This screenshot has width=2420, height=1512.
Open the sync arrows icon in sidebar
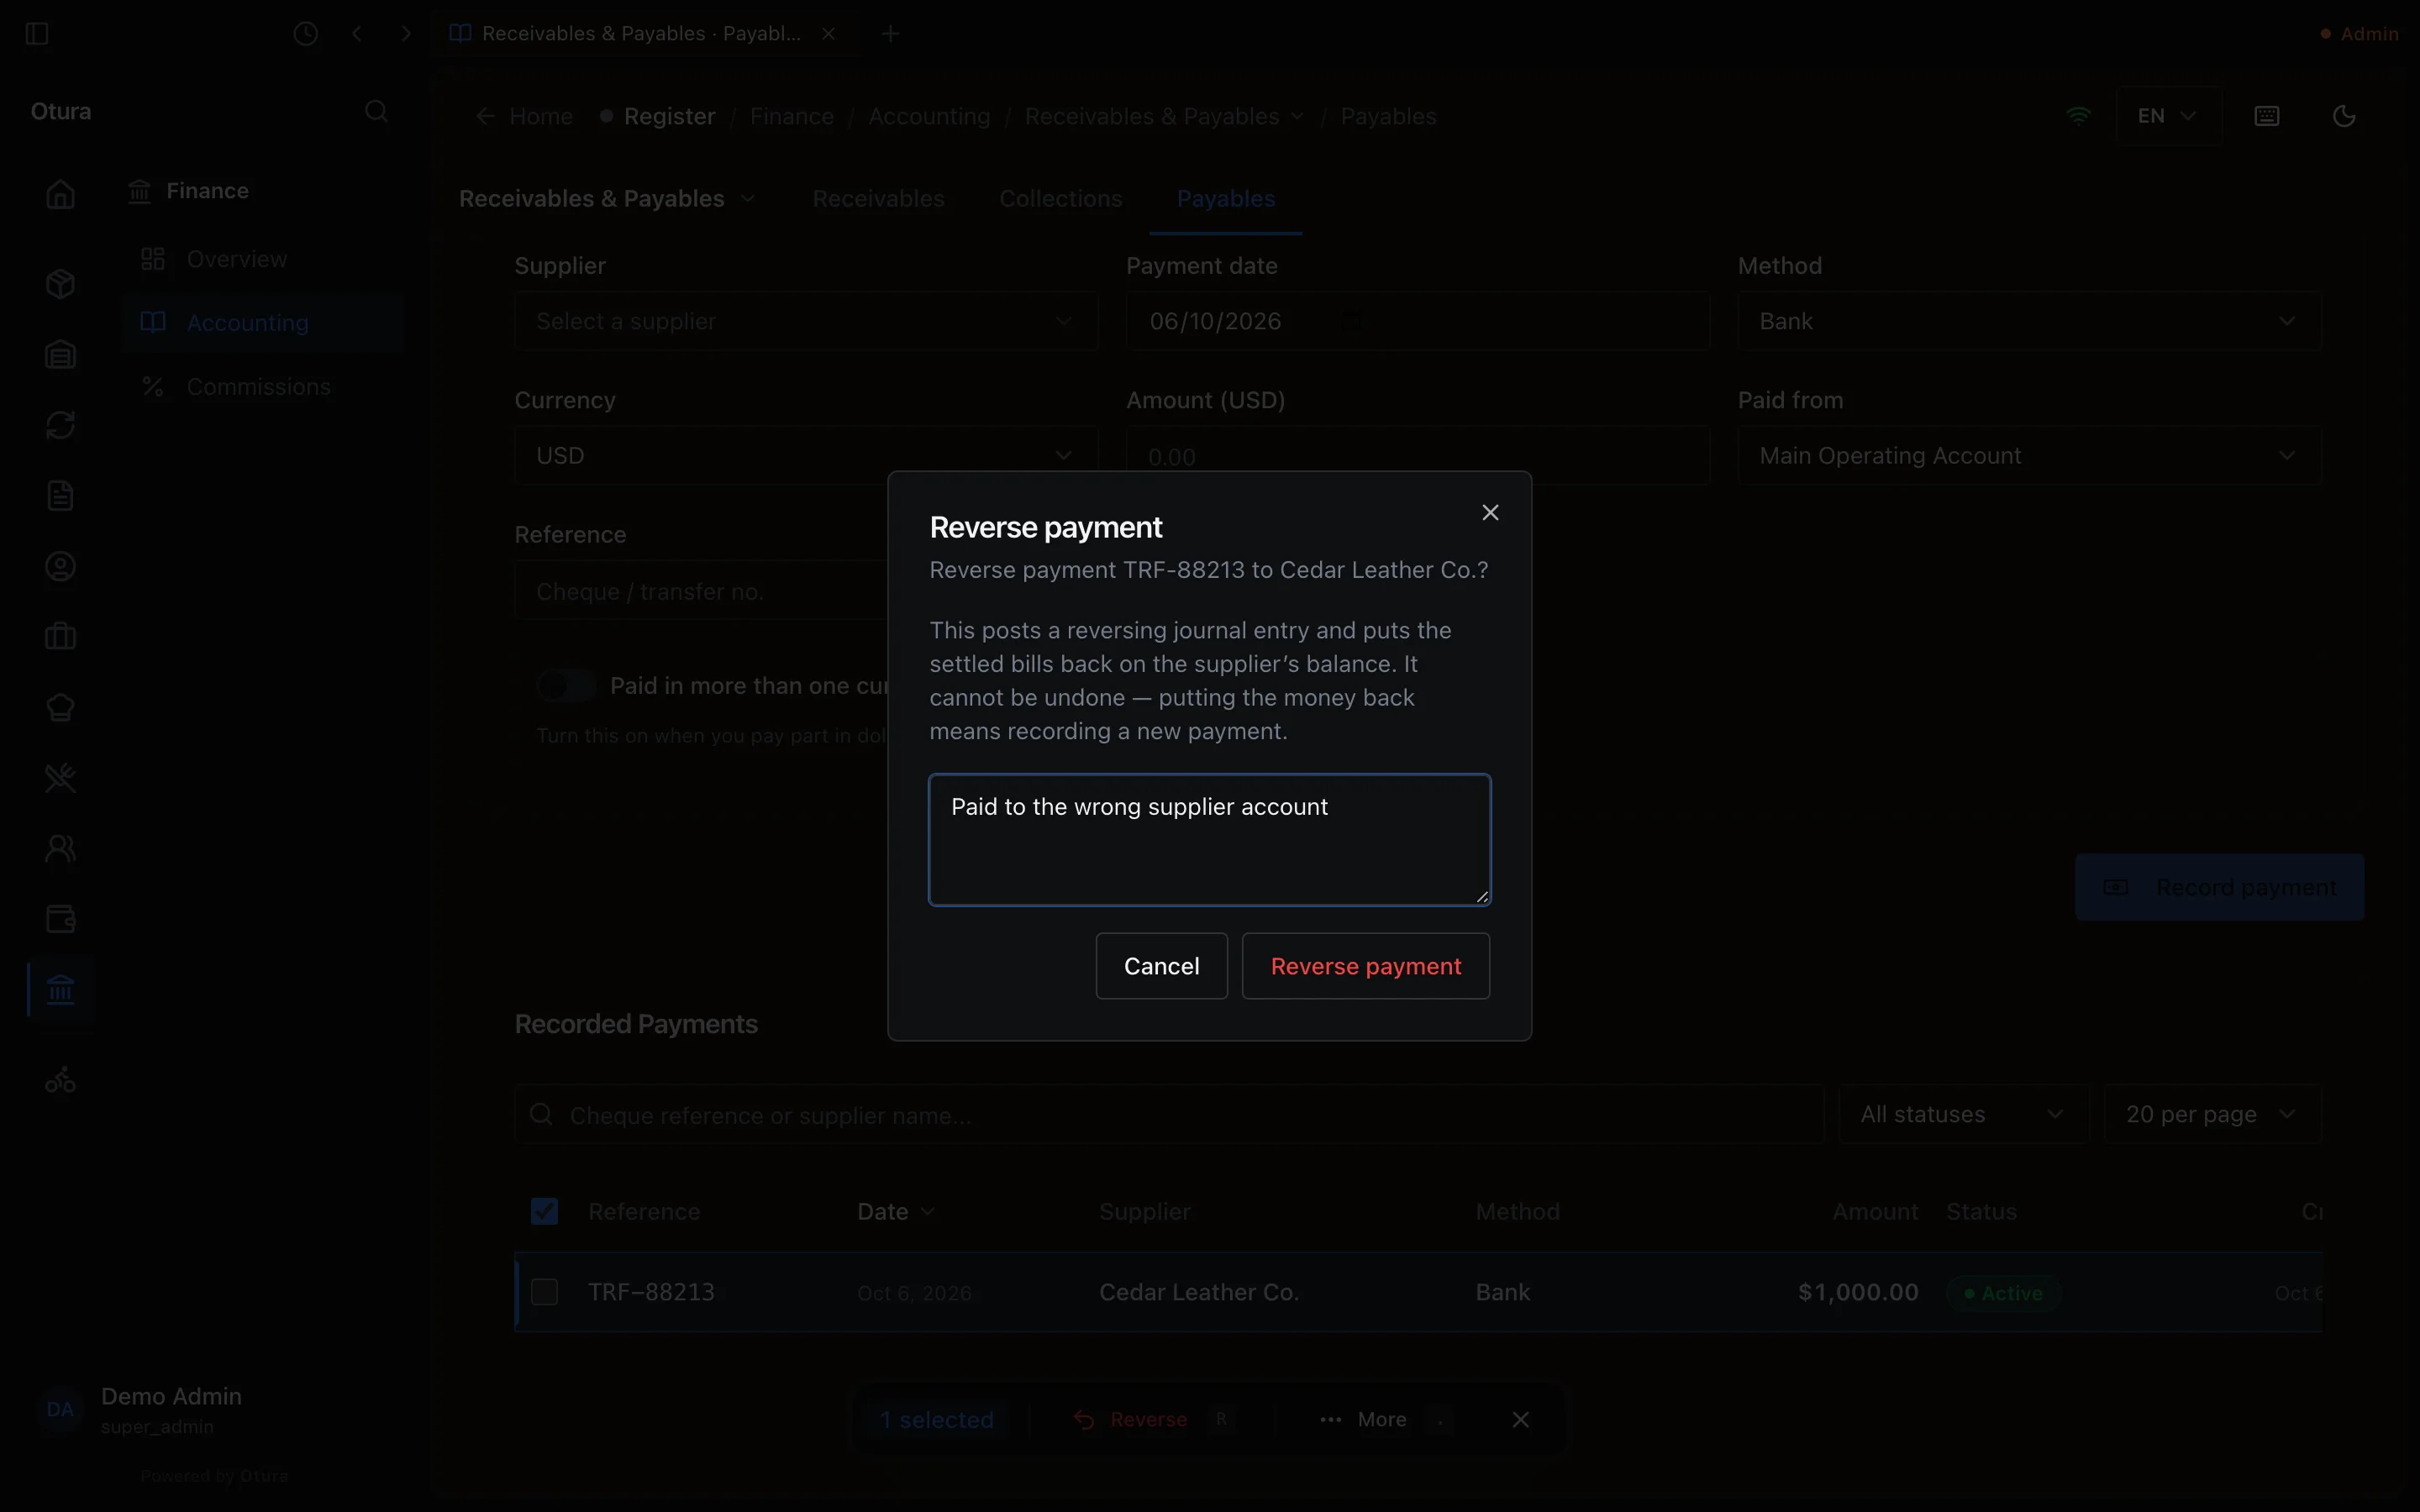click(x=60, y=425)
